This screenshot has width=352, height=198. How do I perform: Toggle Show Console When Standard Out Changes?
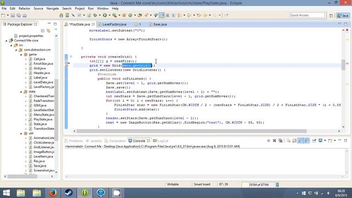300,141
